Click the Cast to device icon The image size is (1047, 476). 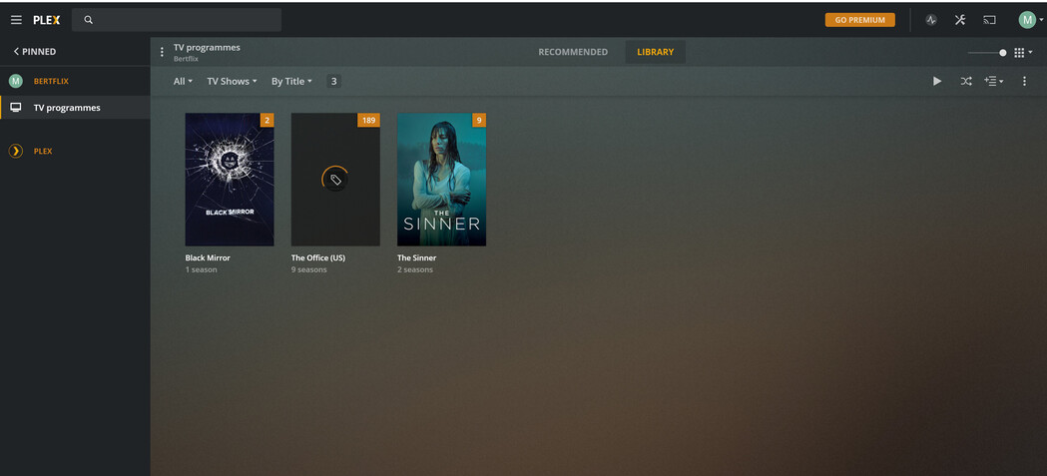[x=989, y=20]
